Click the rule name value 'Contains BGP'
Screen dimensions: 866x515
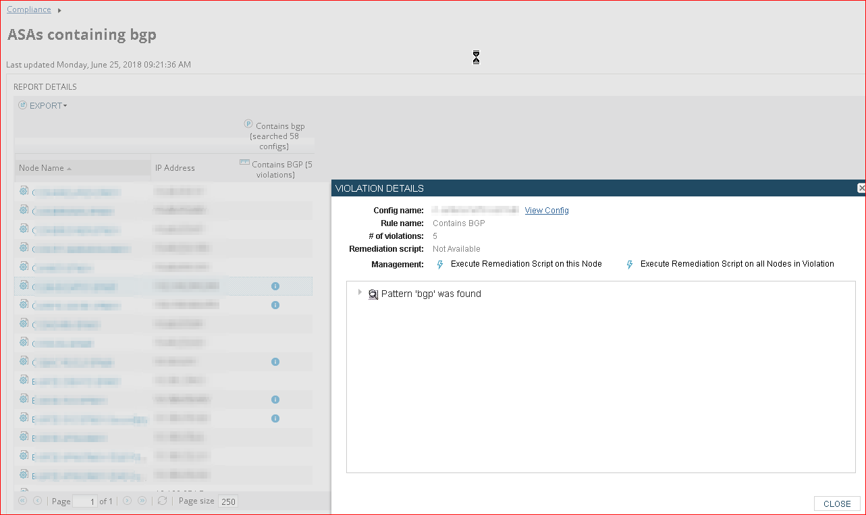[459, 223]
